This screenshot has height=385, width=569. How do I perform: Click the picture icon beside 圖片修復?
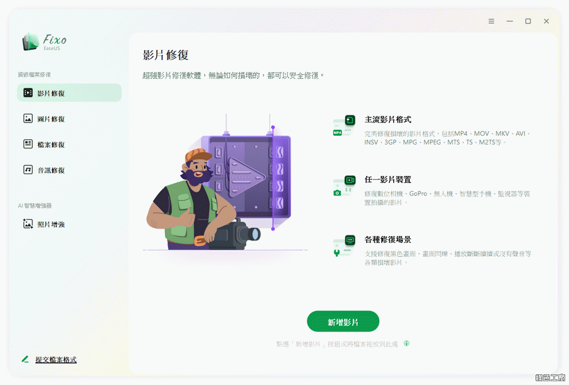point(28,119)
